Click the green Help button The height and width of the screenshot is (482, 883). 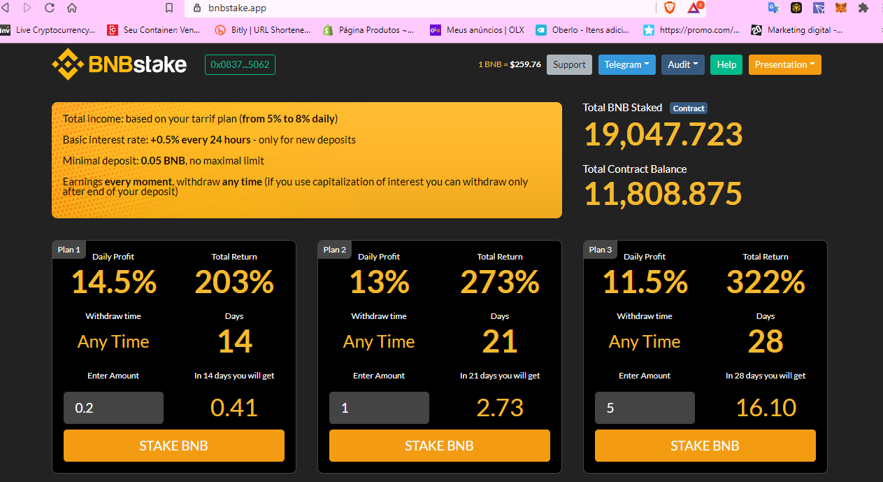(x=726, y=64)
